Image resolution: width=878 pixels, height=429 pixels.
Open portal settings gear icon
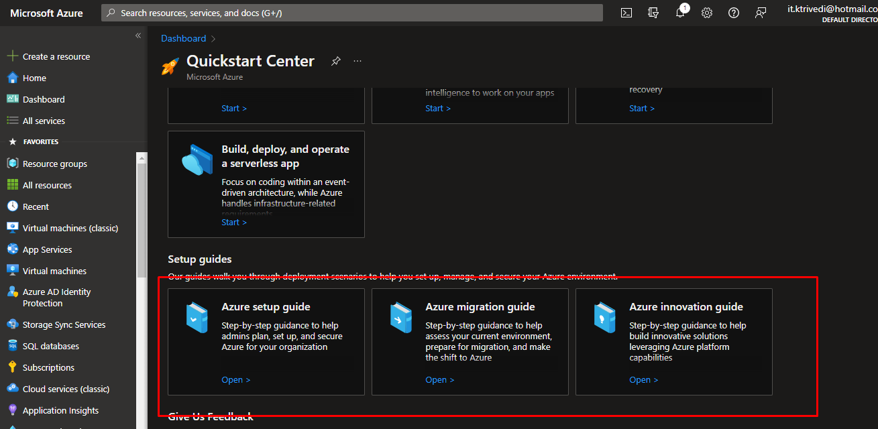(x=707, y=13)
